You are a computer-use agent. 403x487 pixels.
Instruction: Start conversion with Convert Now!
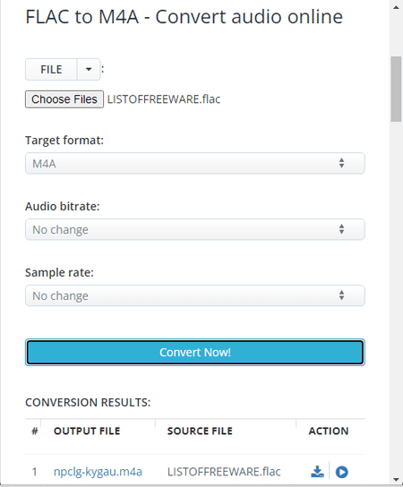coord(195,352)
